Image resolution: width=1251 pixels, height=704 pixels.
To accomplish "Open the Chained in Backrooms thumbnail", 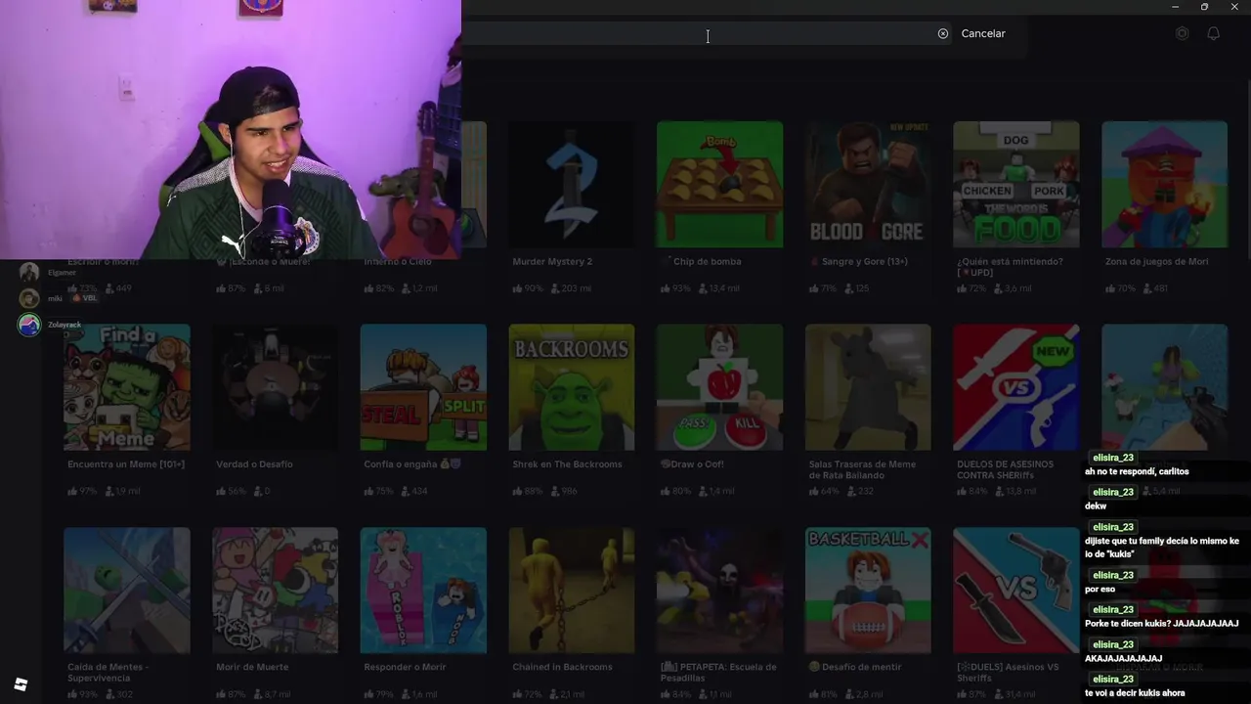I will click(x=572, y=591).
